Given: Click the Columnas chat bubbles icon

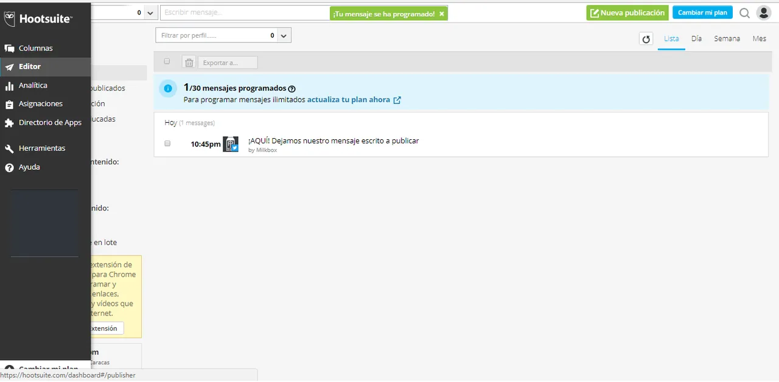Looking at the screenshot, I should pos(9,49).
